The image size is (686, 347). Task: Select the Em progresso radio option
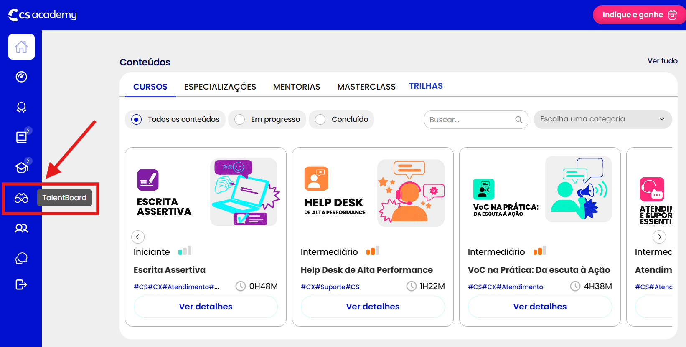239,120
